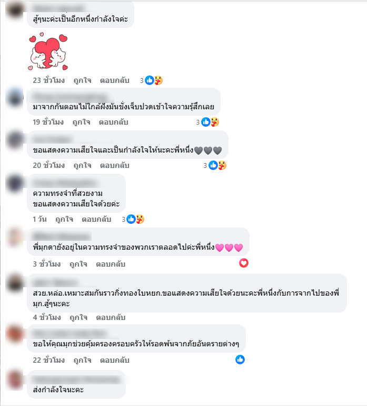Click the red heart reaction on the 3 ชั่วโมง comment
This screenshot has height=406, width=367.
click(244, 263)
